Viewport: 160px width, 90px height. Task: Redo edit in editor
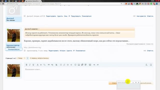[x=98, y=65]
